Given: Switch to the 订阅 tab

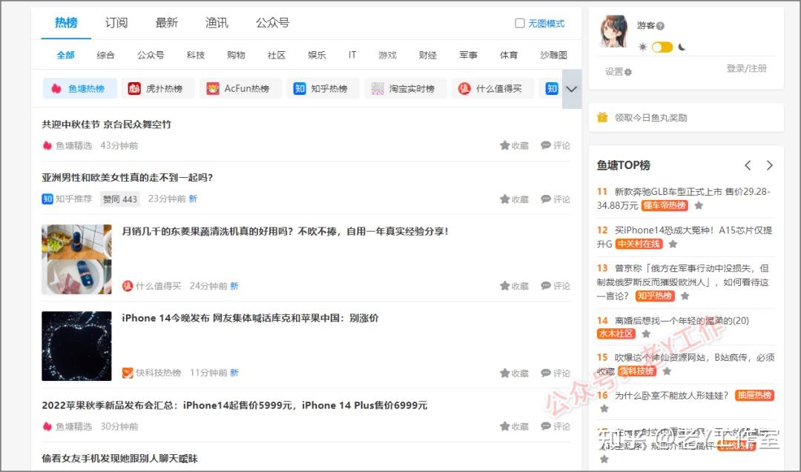Looking at the screenshot, I should pos(116,22).
